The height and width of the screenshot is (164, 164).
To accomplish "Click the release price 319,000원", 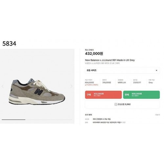I will tap(107, 83).
